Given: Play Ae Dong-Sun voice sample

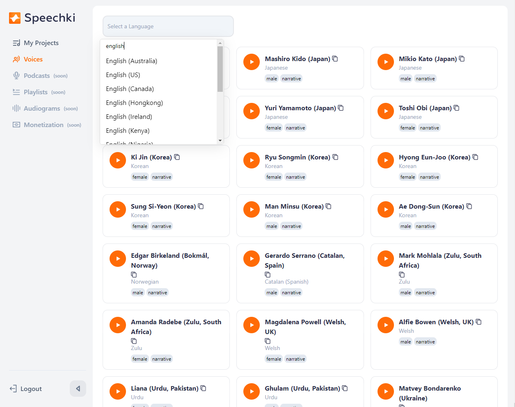Looking at the screenshot, I should click(x=386, y=209).
